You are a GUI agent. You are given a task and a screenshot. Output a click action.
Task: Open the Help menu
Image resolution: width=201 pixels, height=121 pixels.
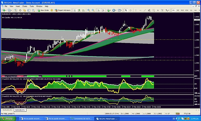pos(47,6)
